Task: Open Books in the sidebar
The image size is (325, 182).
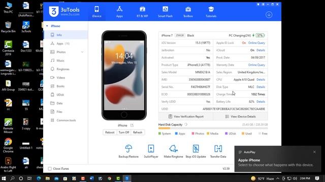Action: click(x=66, y=86)
